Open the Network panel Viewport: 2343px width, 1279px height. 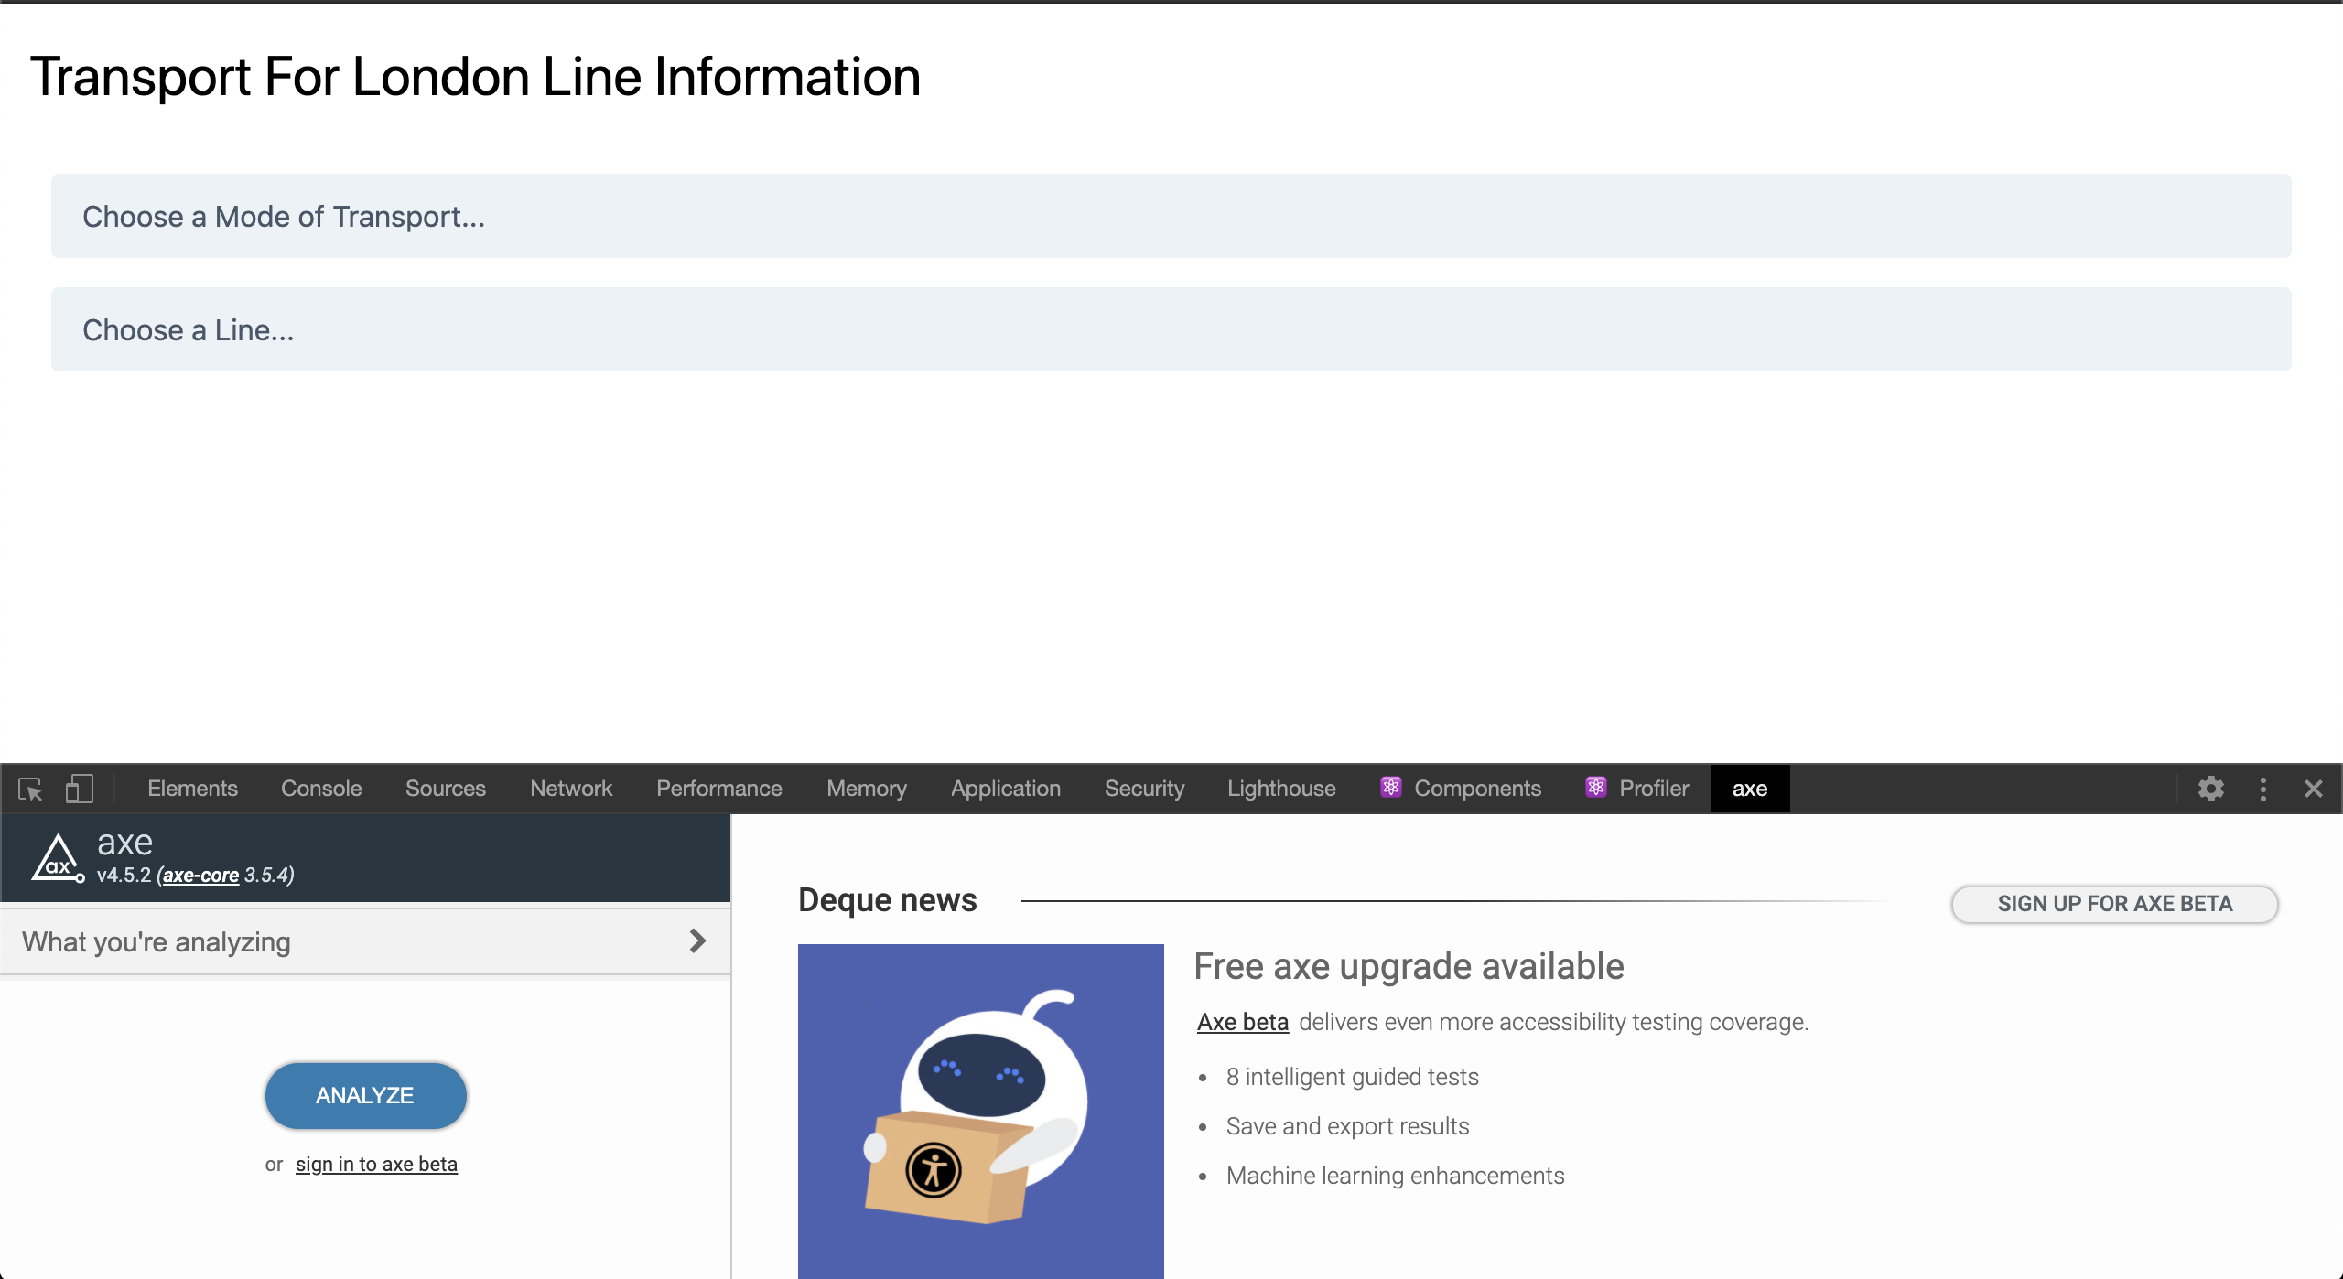(568, 790)
